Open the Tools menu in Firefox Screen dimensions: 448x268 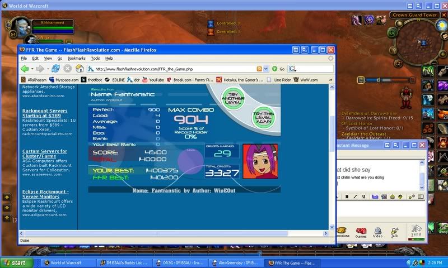[x=95, y=58]
